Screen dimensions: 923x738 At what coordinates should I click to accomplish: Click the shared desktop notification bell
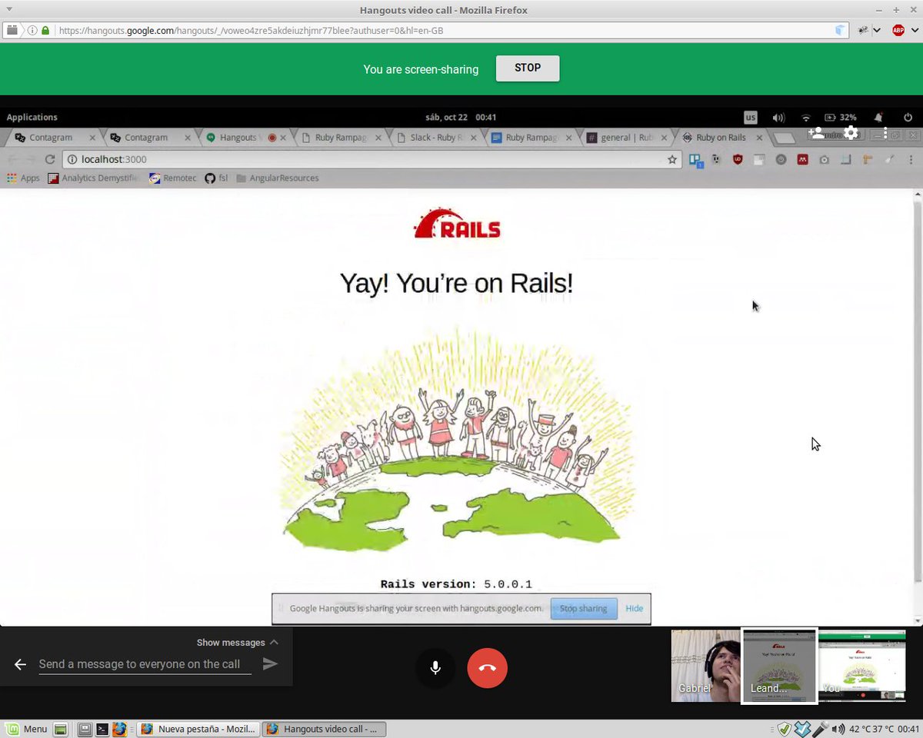tap(878, 118)
